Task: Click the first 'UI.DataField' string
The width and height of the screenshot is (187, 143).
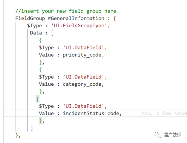Action: (83, 48)
